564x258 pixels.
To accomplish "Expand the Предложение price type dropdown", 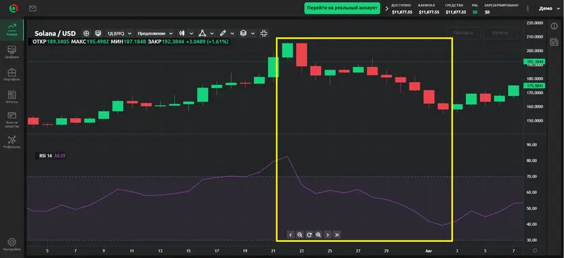I will click(x=155, y=33).
